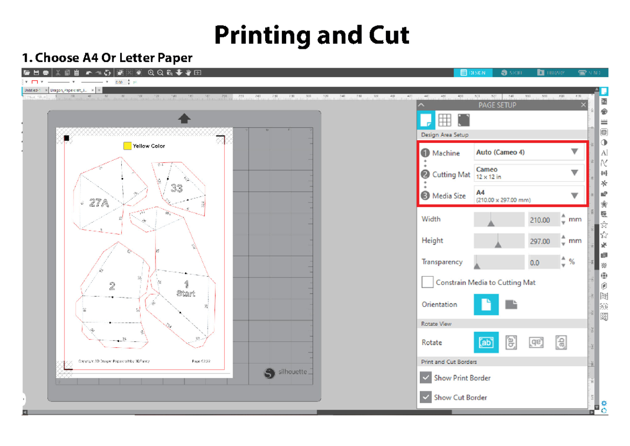Cut selection with the scissors icon
The height and width of the screenshot is (446, 630).
(x=58, y=72)
